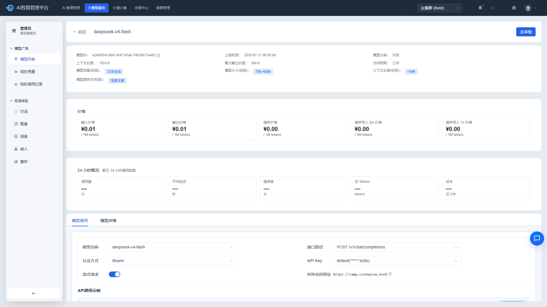Click the 图像 sidebar icon
Viewport: 547px width, 307px height.
16,124
